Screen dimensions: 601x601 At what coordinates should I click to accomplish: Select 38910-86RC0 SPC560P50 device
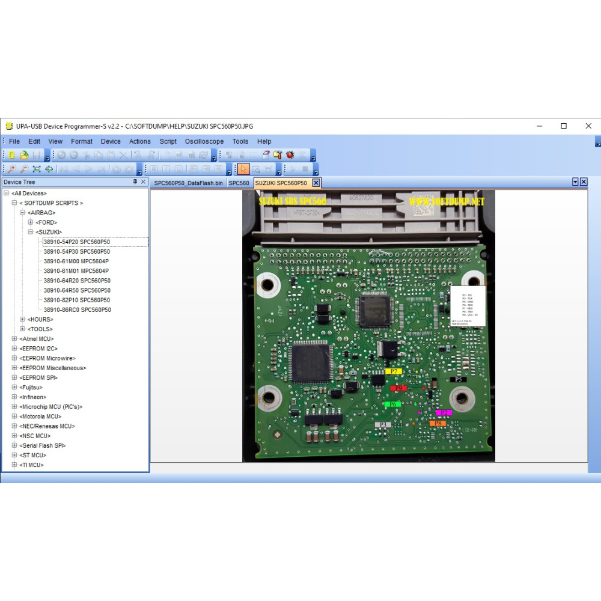[x=77, y=310]
